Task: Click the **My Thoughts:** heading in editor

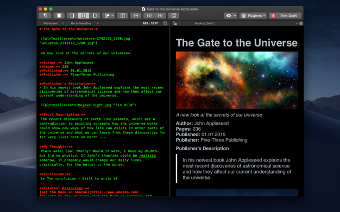Action: 56,146
